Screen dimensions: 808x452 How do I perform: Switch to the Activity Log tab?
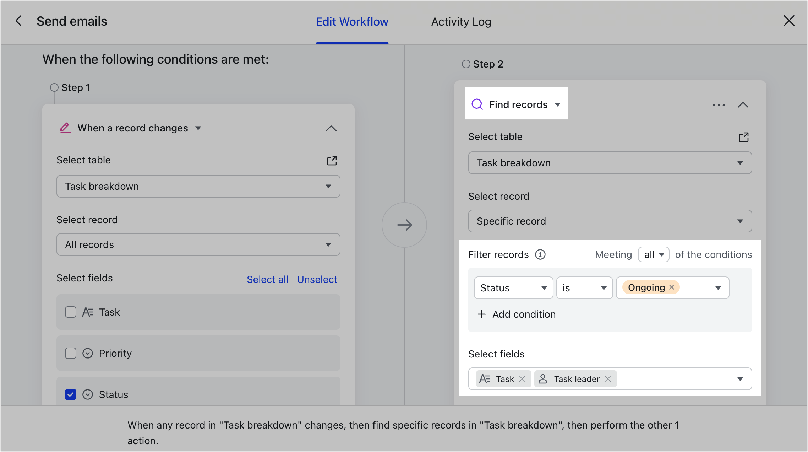coord(460,22)
